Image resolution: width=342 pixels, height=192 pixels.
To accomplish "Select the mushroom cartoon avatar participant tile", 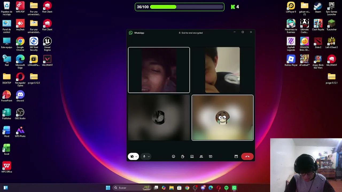I will point(223,118).
